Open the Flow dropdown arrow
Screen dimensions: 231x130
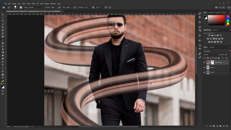click(71, 7)
